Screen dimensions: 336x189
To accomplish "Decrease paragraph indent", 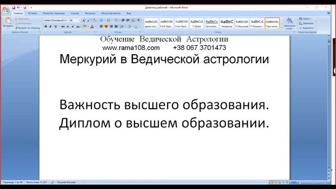I will [x=123, y=20].
